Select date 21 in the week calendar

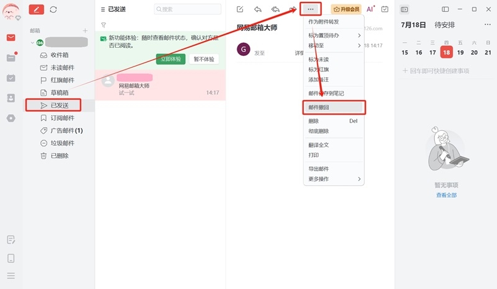point(488,52)
